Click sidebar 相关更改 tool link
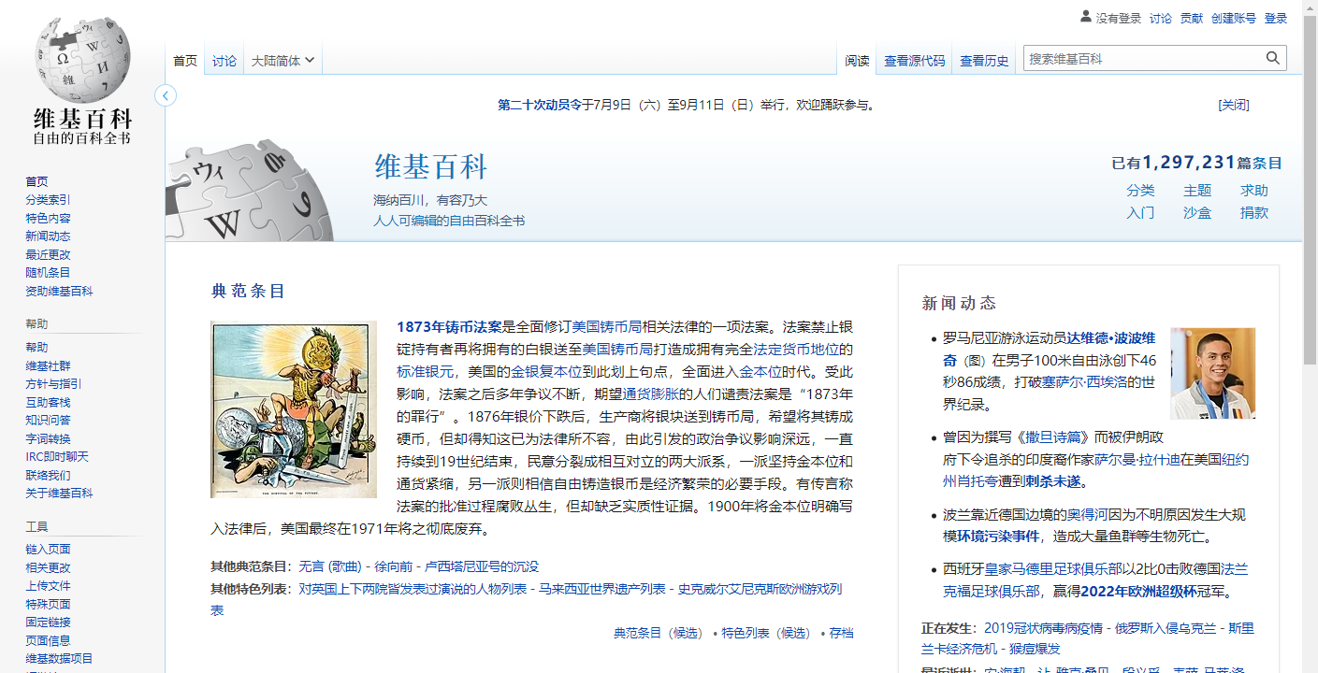 (48, 567)
